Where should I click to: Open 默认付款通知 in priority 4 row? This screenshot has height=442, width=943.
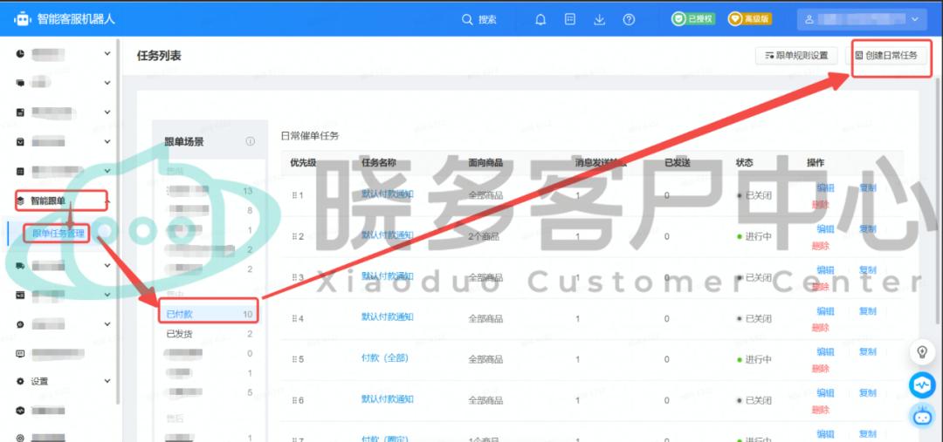[388, 317]
